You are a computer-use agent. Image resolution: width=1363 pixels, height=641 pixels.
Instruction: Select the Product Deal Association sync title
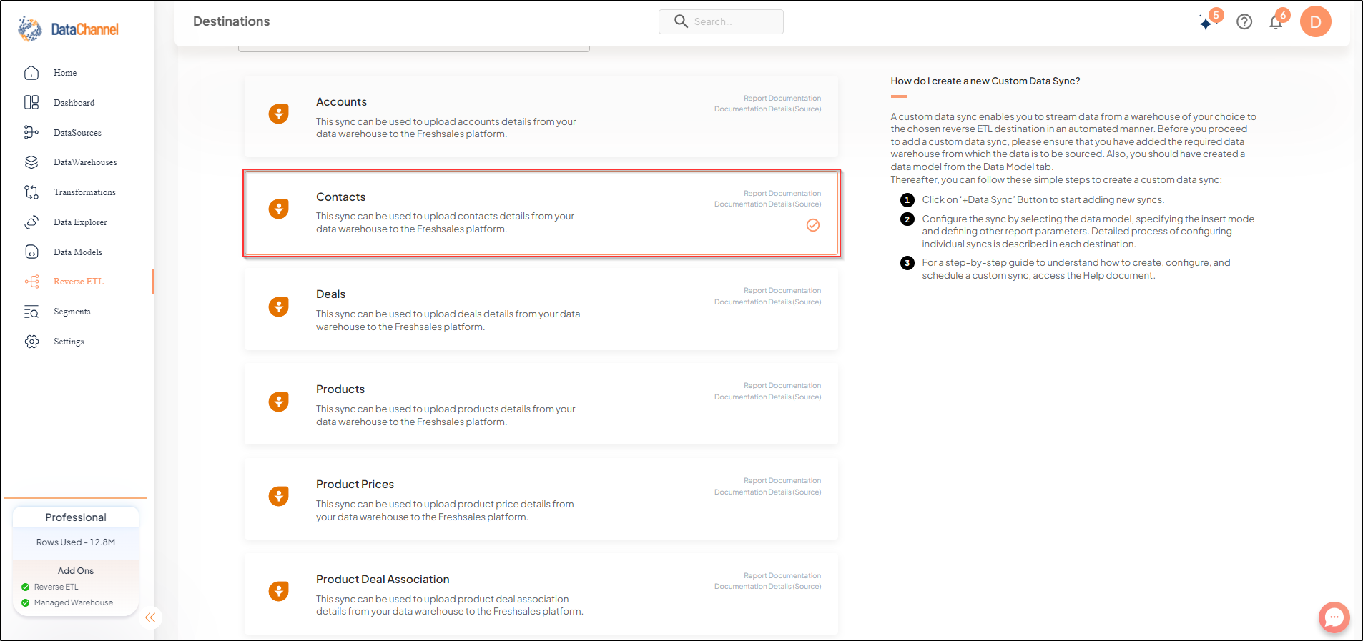click(383, 580)
